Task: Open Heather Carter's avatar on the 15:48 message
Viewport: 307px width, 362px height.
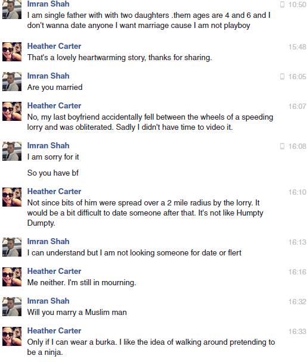Action: [12, 52]
